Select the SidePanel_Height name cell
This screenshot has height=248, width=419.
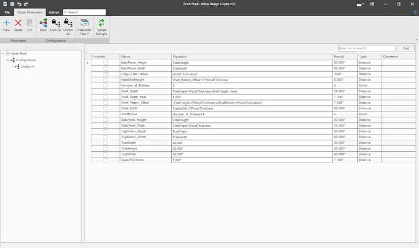click(x=146, y=120)
